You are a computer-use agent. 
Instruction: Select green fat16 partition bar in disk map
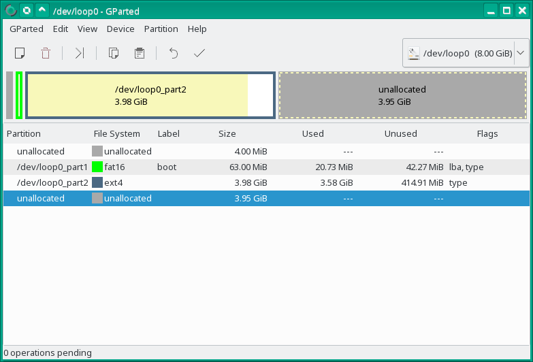19,95
